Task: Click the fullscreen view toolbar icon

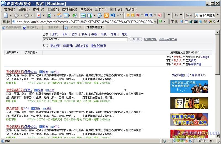Action: click(83, 15)
